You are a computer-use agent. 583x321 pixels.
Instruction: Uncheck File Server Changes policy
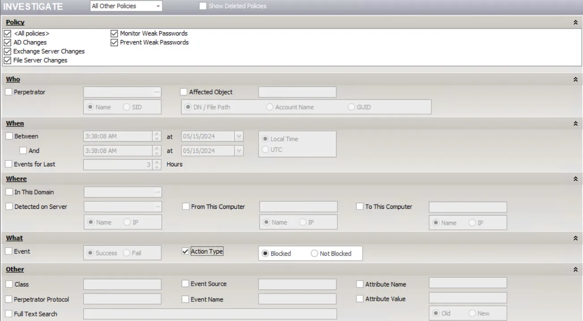pyautogui.click(x=7, y=60)
